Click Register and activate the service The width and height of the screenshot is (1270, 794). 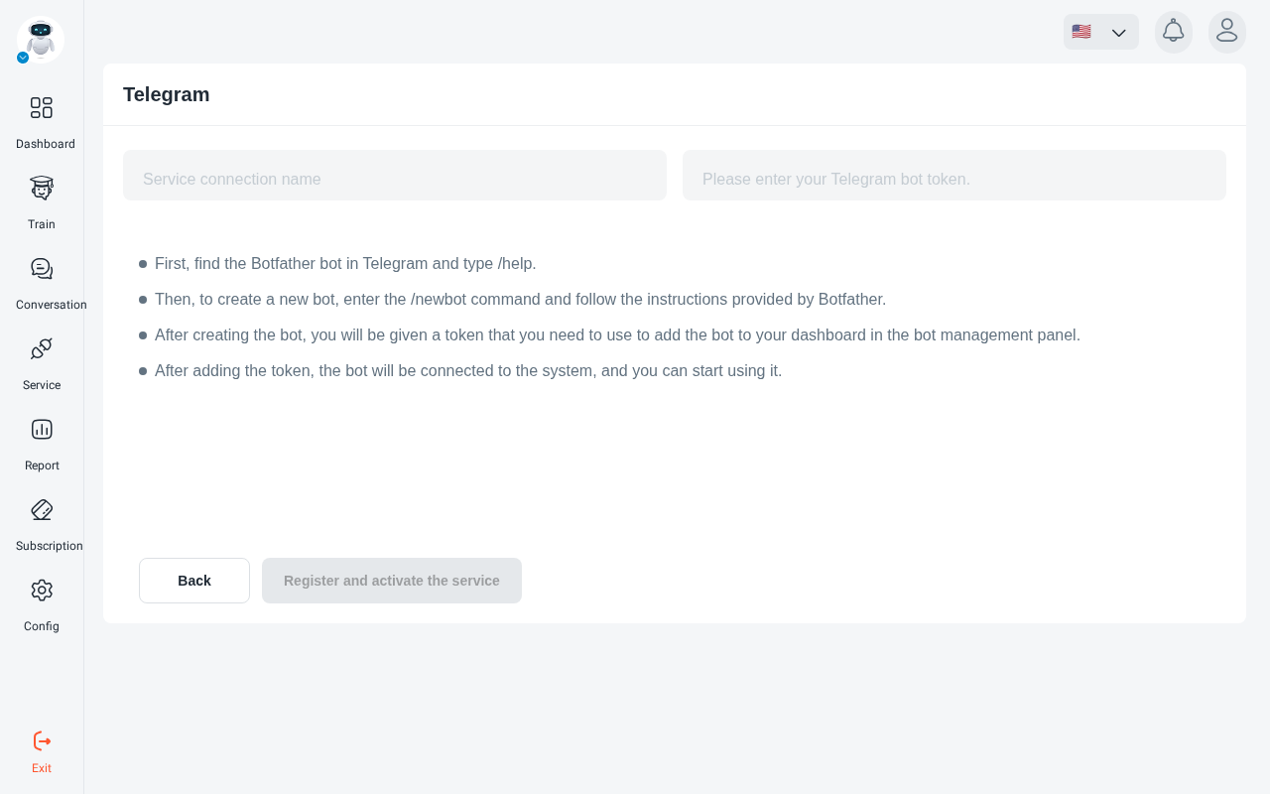tap(392, 581)
